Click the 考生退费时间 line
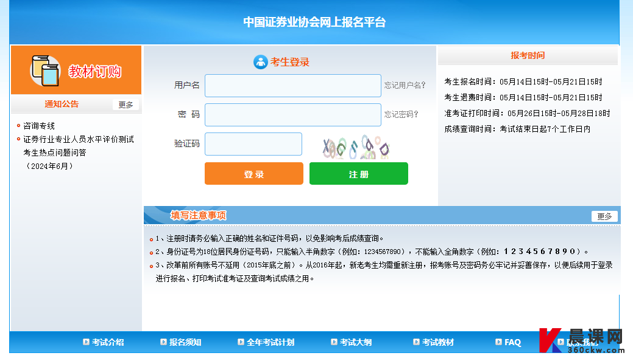Screen dimensions: 633x364 (x=523, y=97)
